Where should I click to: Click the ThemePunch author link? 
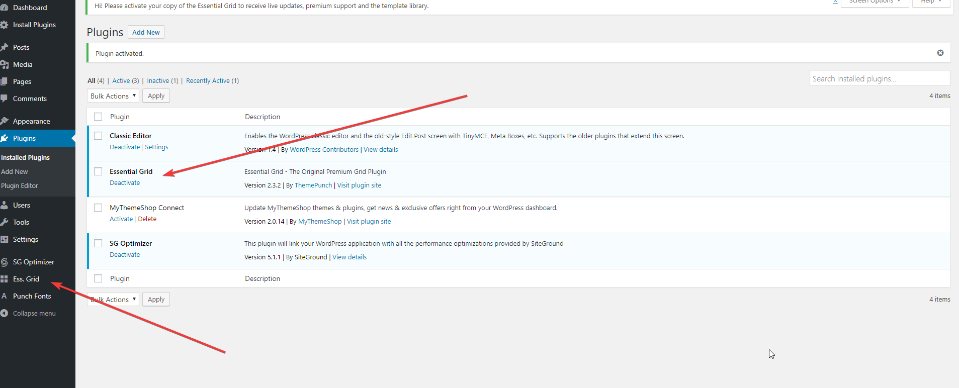click(x=313, y=185)
